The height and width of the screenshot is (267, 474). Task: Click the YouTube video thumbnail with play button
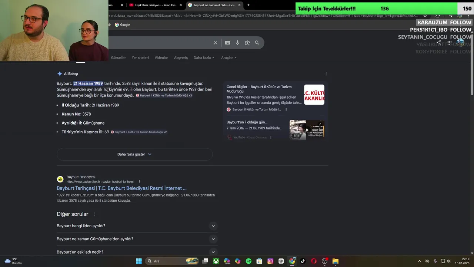[x=307, y=129]
